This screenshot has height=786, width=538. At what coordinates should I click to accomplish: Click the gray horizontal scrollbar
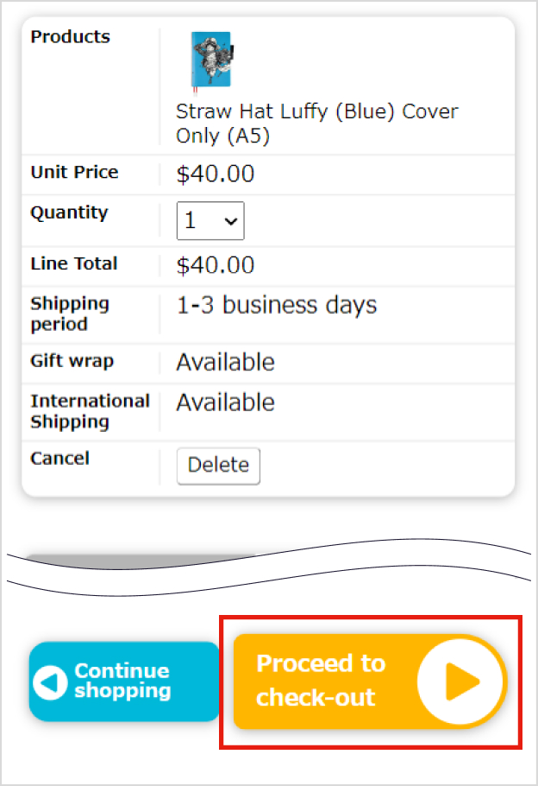click(138, 558)
